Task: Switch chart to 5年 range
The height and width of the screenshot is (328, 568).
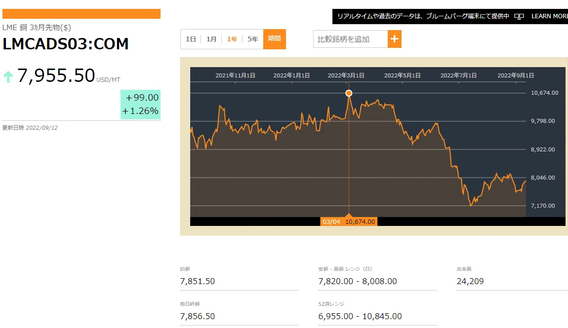Action: click(x=252, y=39)
